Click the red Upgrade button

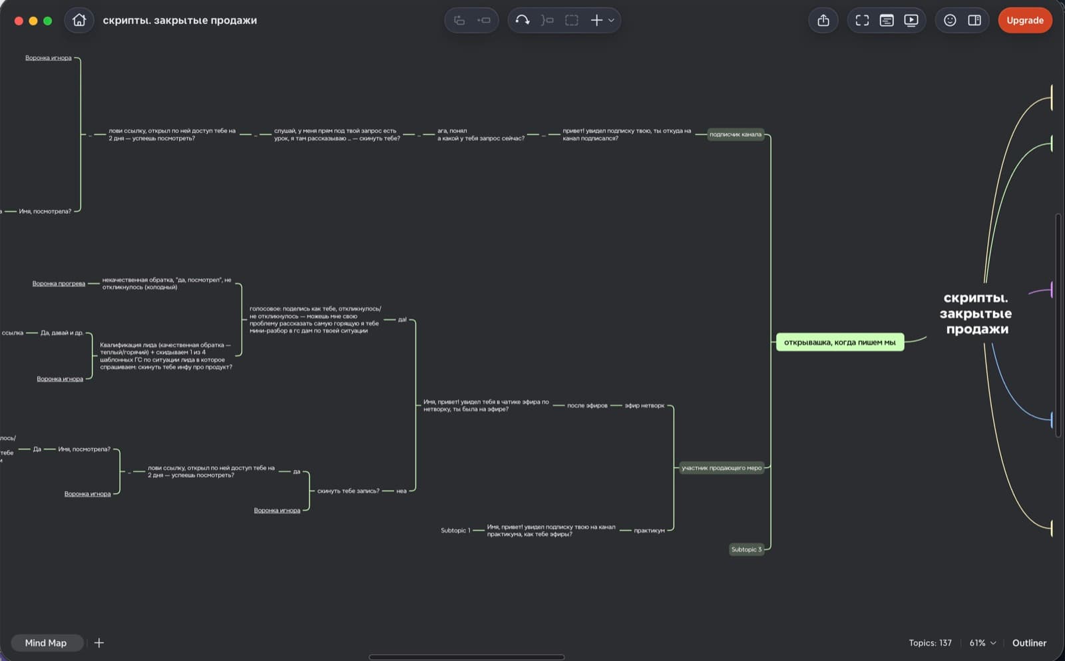[1025, 20]
